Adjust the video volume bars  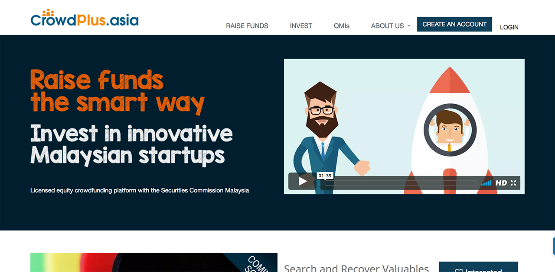tap(486, 183)
